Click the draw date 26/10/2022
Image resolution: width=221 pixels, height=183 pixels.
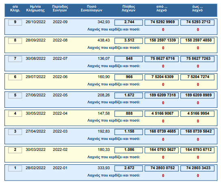tap(35, 22)
